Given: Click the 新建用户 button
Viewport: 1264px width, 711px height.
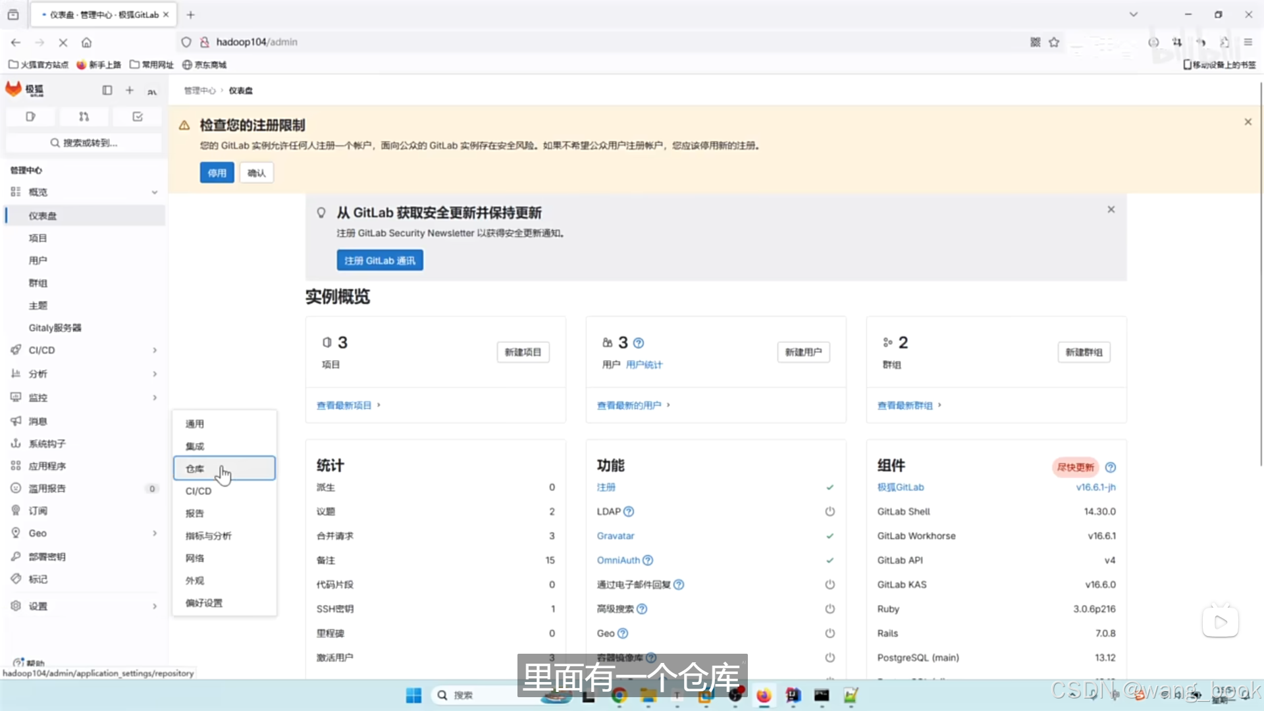Looking at the screenshot, I should tap(803, 352).
